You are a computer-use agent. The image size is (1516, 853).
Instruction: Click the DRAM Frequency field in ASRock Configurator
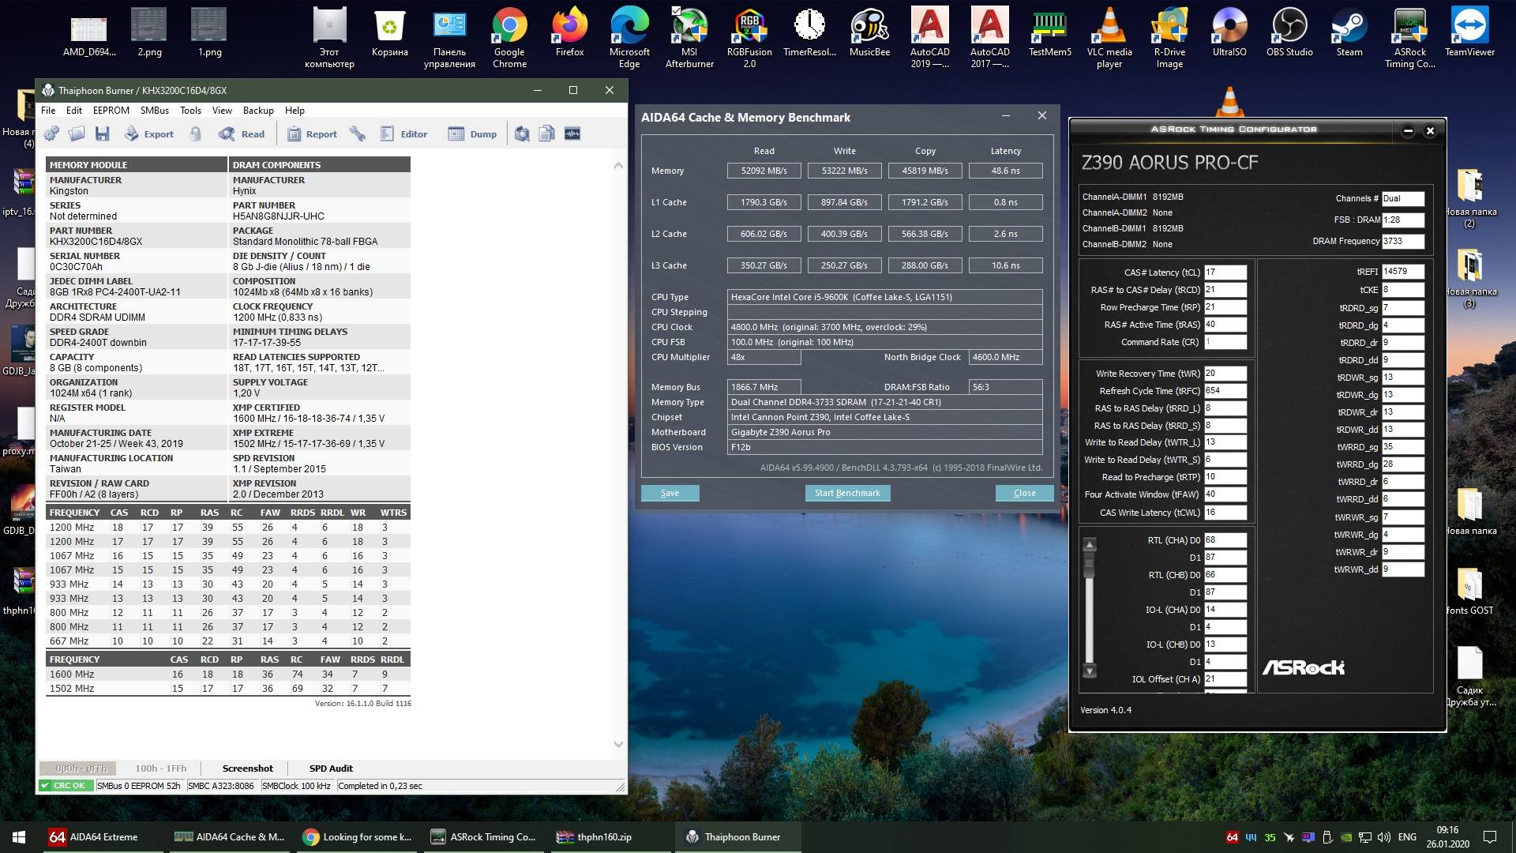point(1403,241)
